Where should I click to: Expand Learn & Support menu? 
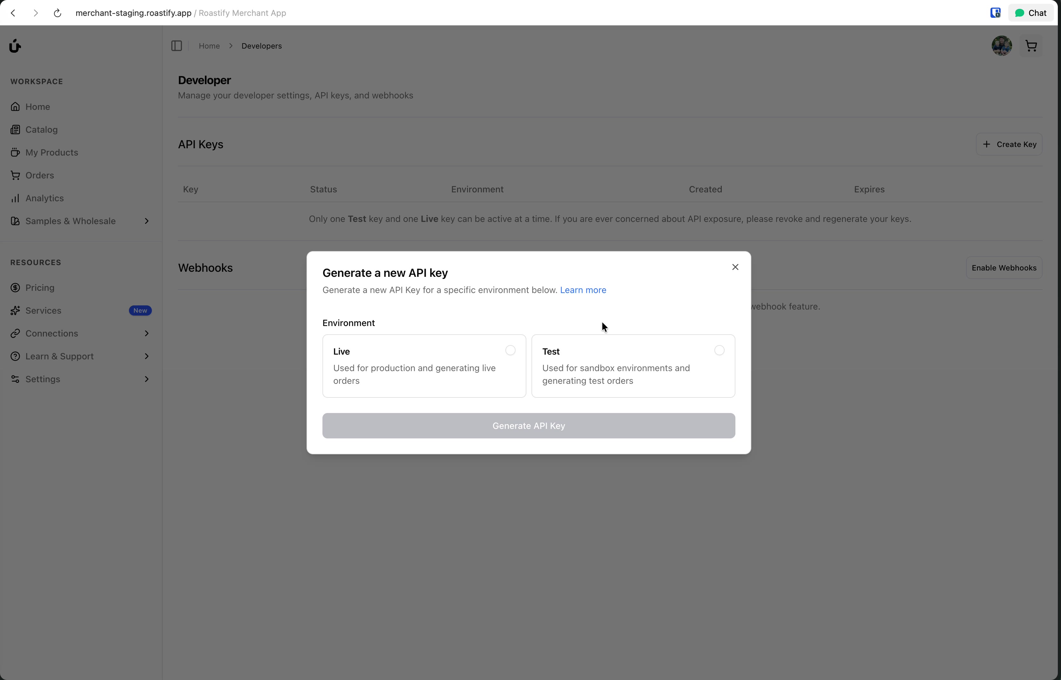147,356
